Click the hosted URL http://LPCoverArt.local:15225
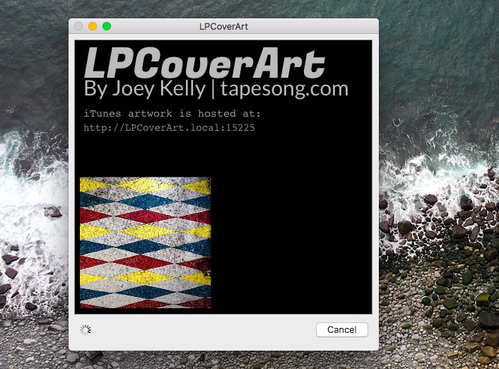 point(170,128)
